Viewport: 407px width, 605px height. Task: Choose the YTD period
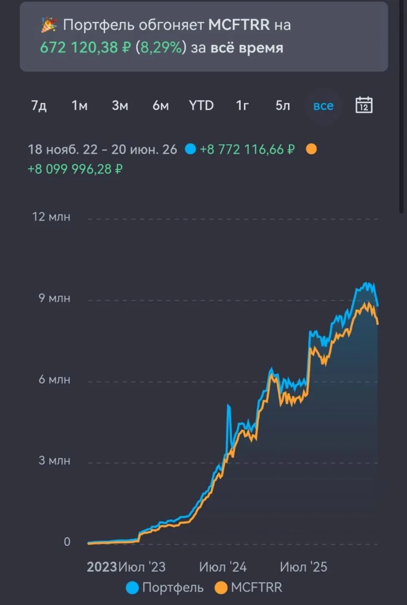(x=201, y=105)
